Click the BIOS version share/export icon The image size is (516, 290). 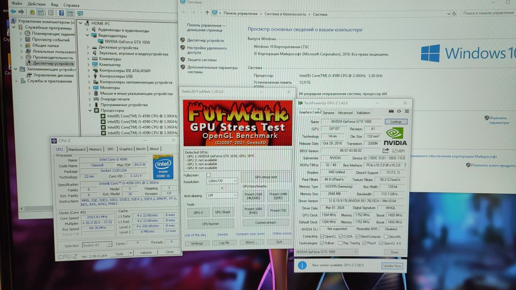click(x=385, y=150)
